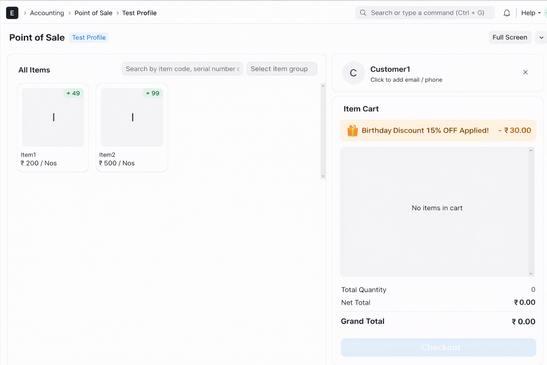Open the Help dropdown menu
Viewport: 547px width, 365px height.
coord(531,13)
